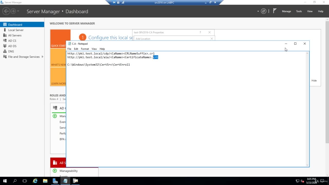Open Task View from the taskbar
The image size is (329, 185).
25,181
